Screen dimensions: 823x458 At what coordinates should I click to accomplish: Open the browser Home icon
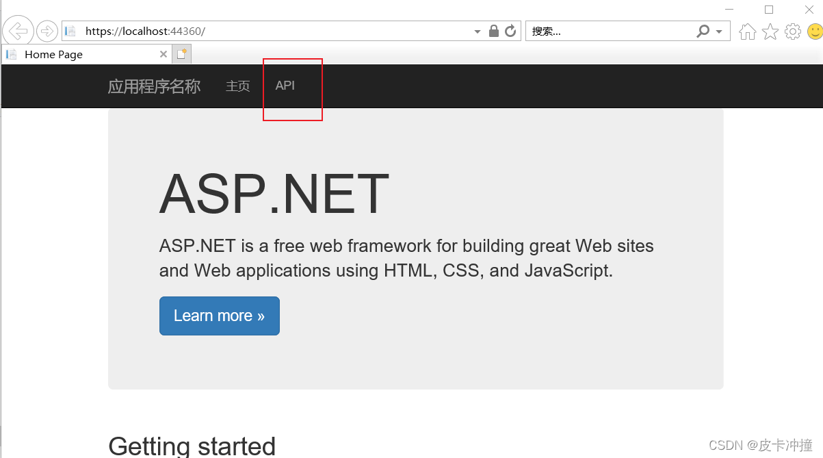(x=747, y=31)
